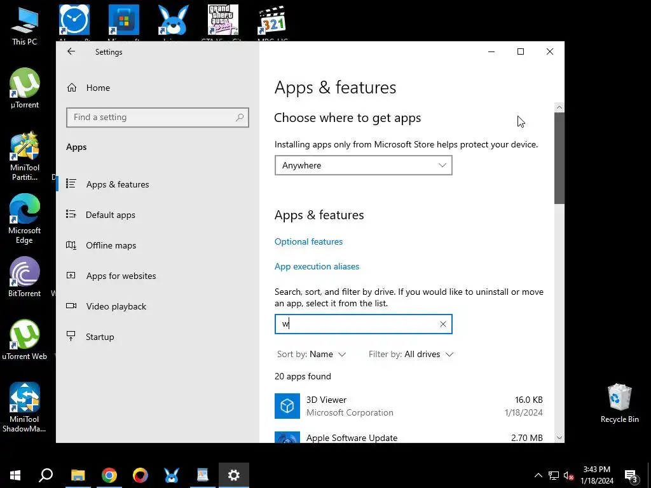Viewport: 651px width, 488px height.
Task: Select Apple Software Update entry
Action: click(x=409, y=438)
